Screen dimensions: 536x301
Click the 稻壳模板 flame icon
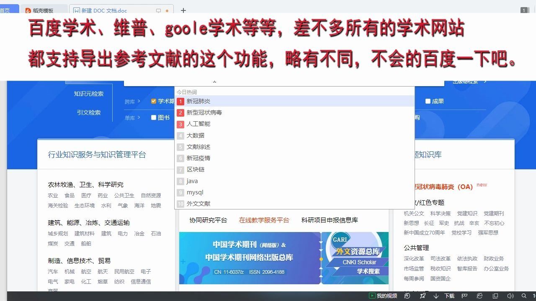tap(28, 10)
